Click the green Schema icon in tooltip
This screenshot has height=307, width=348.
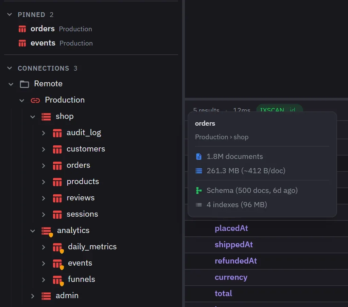(199, 191)
